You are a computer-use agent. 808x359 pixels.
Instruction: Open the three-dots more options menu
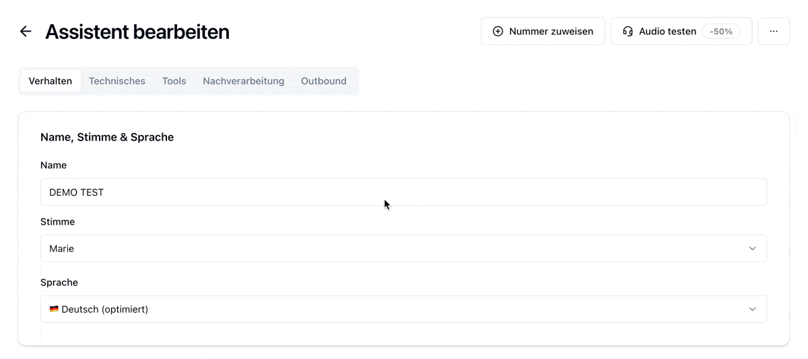pyautogui.click(x=774, y=32)
